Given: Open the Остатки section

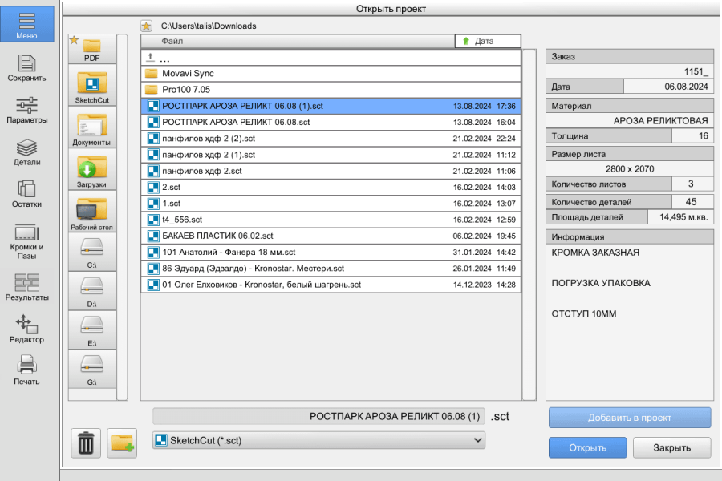Looking at the screenshot, I should pos(26,194).
